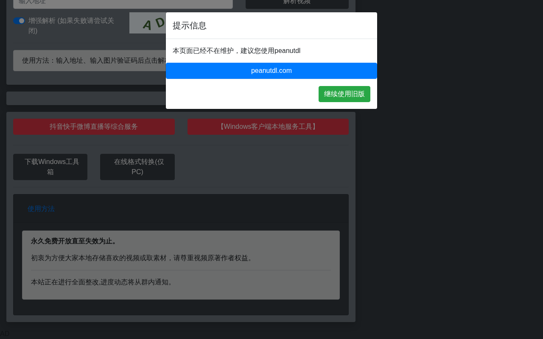
Task: Toggle the 增强解析 switch
Action: (x=20, y=21)
